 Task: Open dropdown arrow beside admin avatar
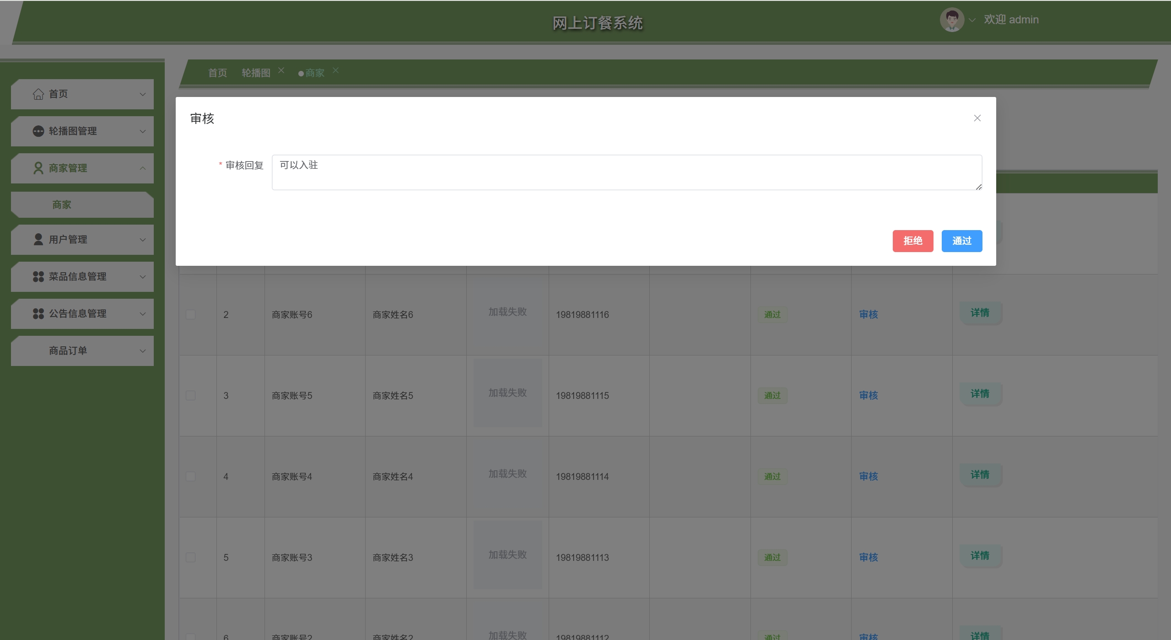[972, 20]
